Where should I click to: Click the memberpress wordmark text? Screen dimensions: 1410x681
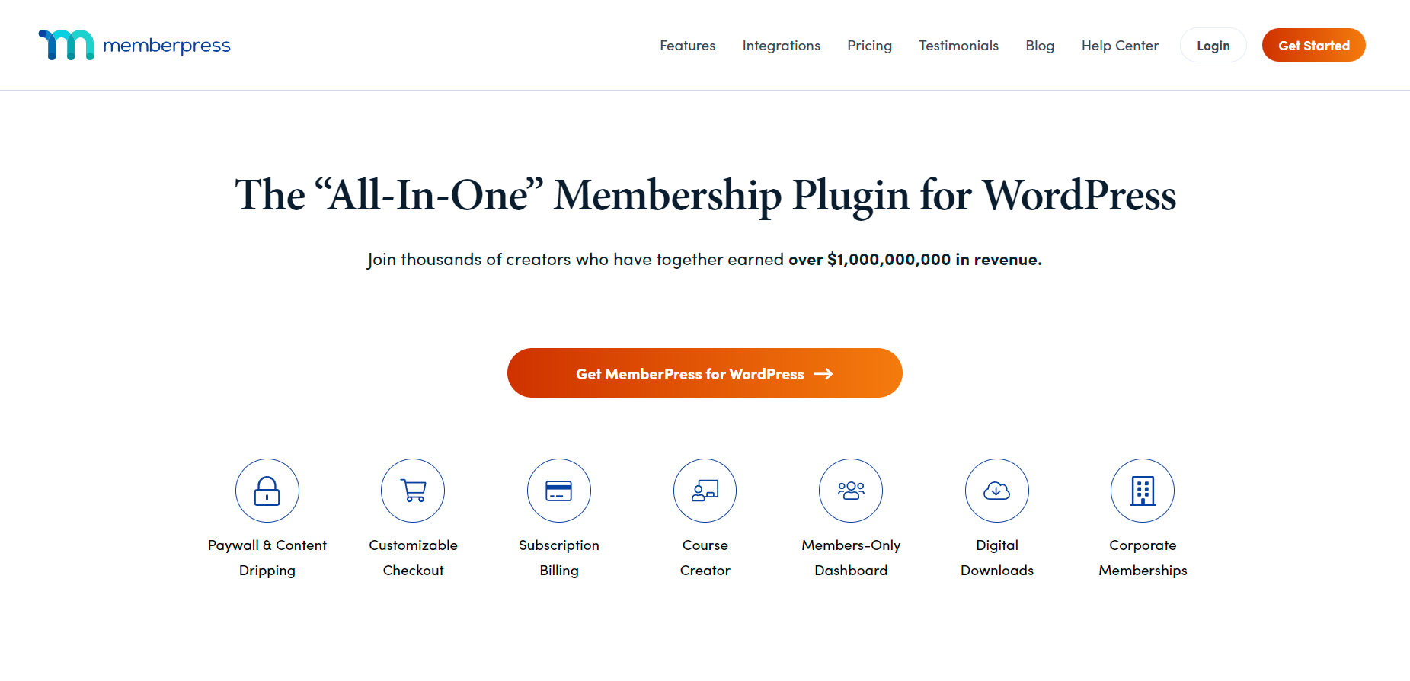click(167, 46)
